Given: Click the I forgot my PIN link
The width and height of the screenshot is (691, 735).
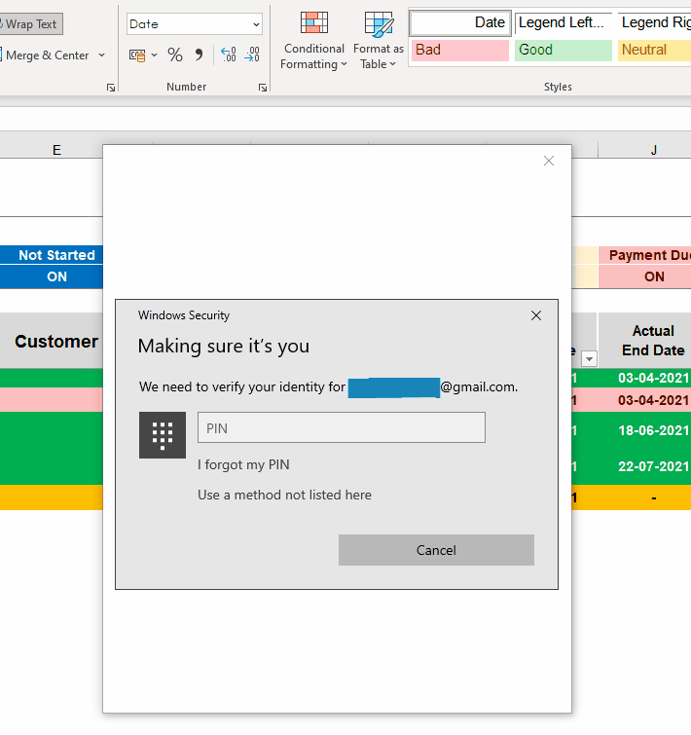Looking at the screenshot, I should (243, 464).
